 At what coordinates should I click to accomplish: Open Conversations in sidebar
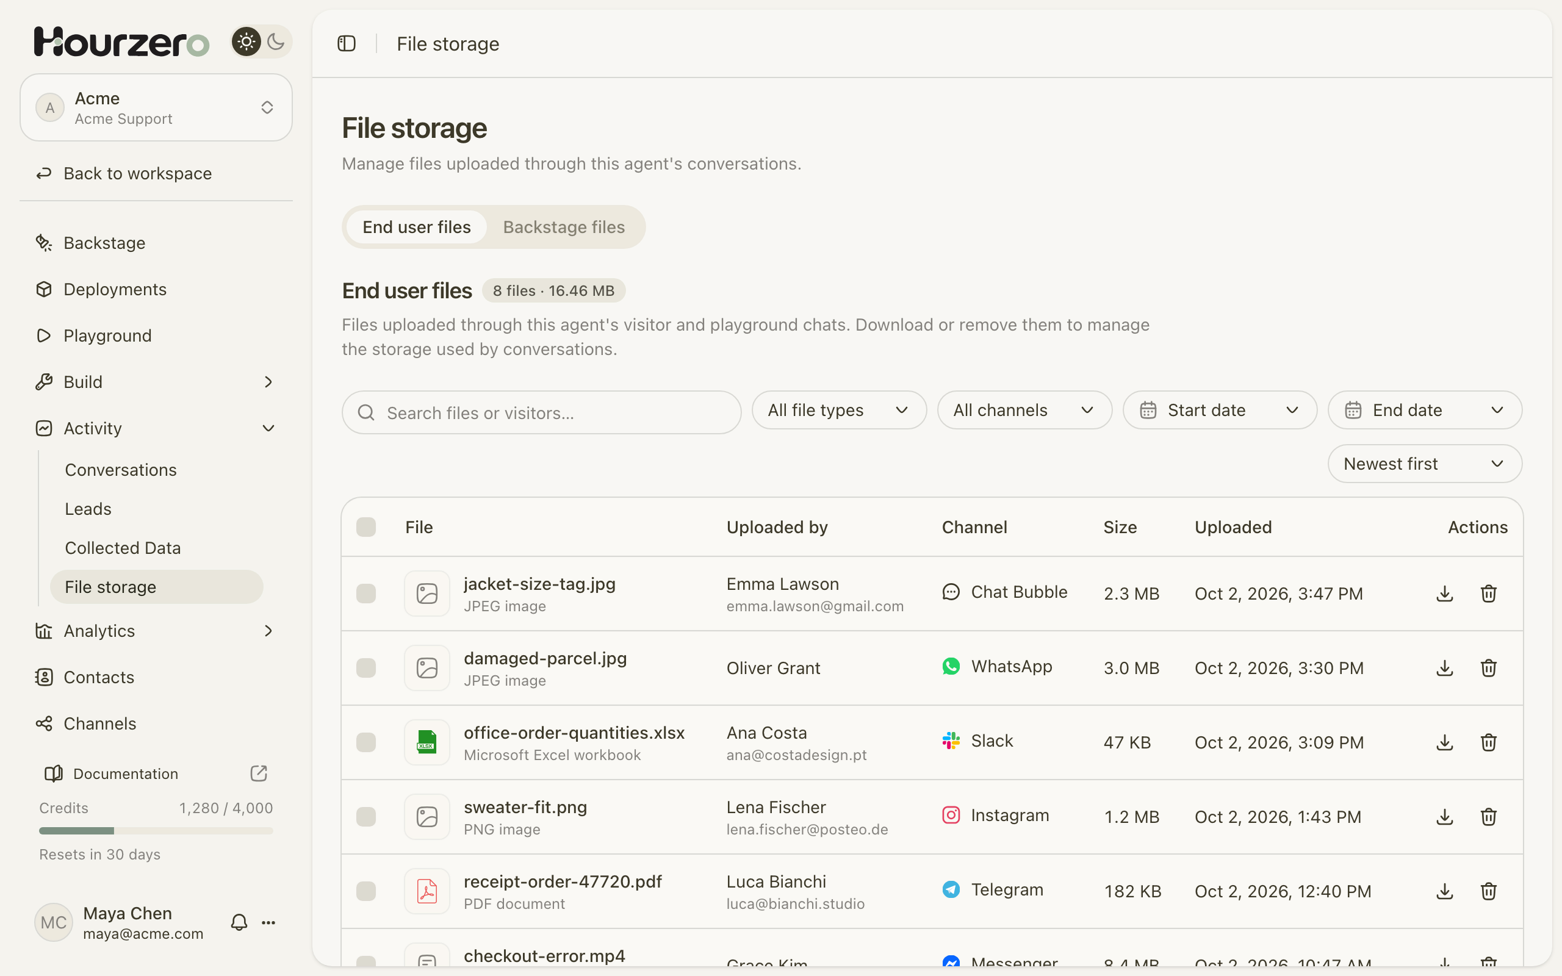[157, 470]
